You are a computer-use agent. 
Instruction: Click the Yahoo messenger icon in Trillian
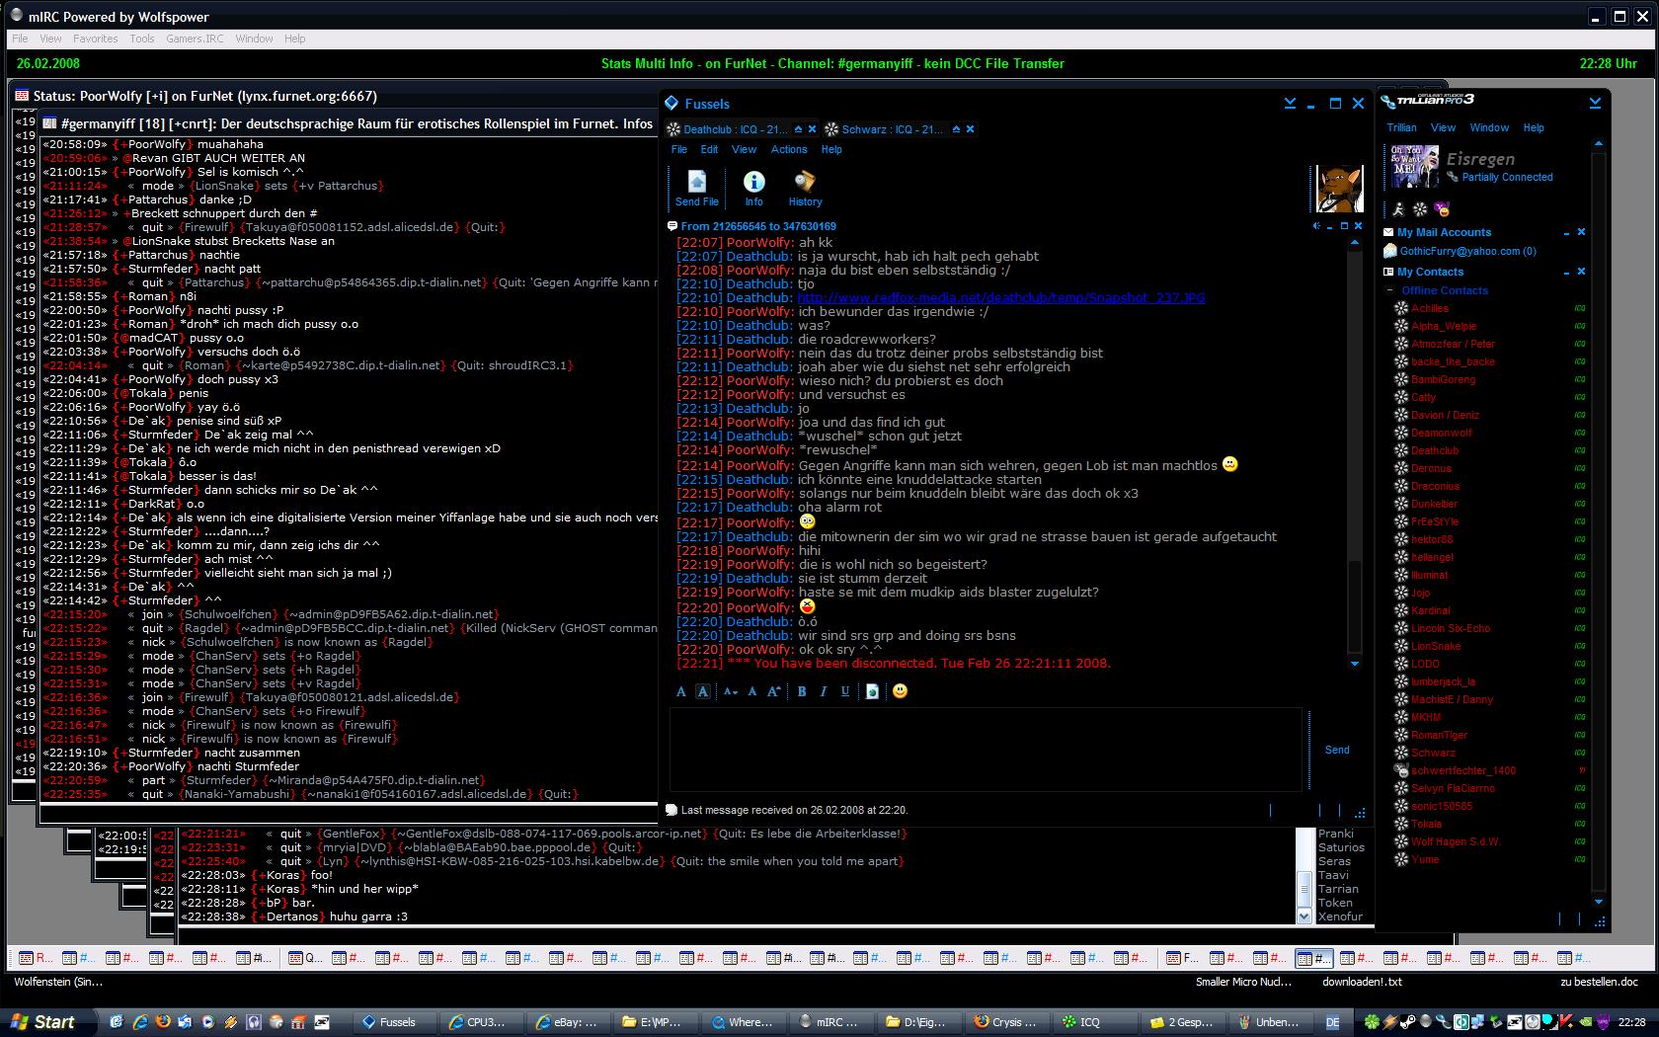1442,209
